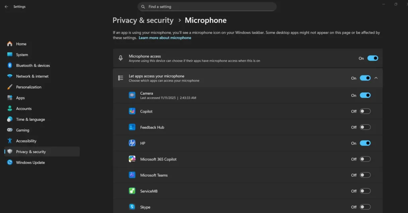This screenshot has width=408, height=213.
Task: Click the Personalization paintbrush icon
Action: (10, 87)
